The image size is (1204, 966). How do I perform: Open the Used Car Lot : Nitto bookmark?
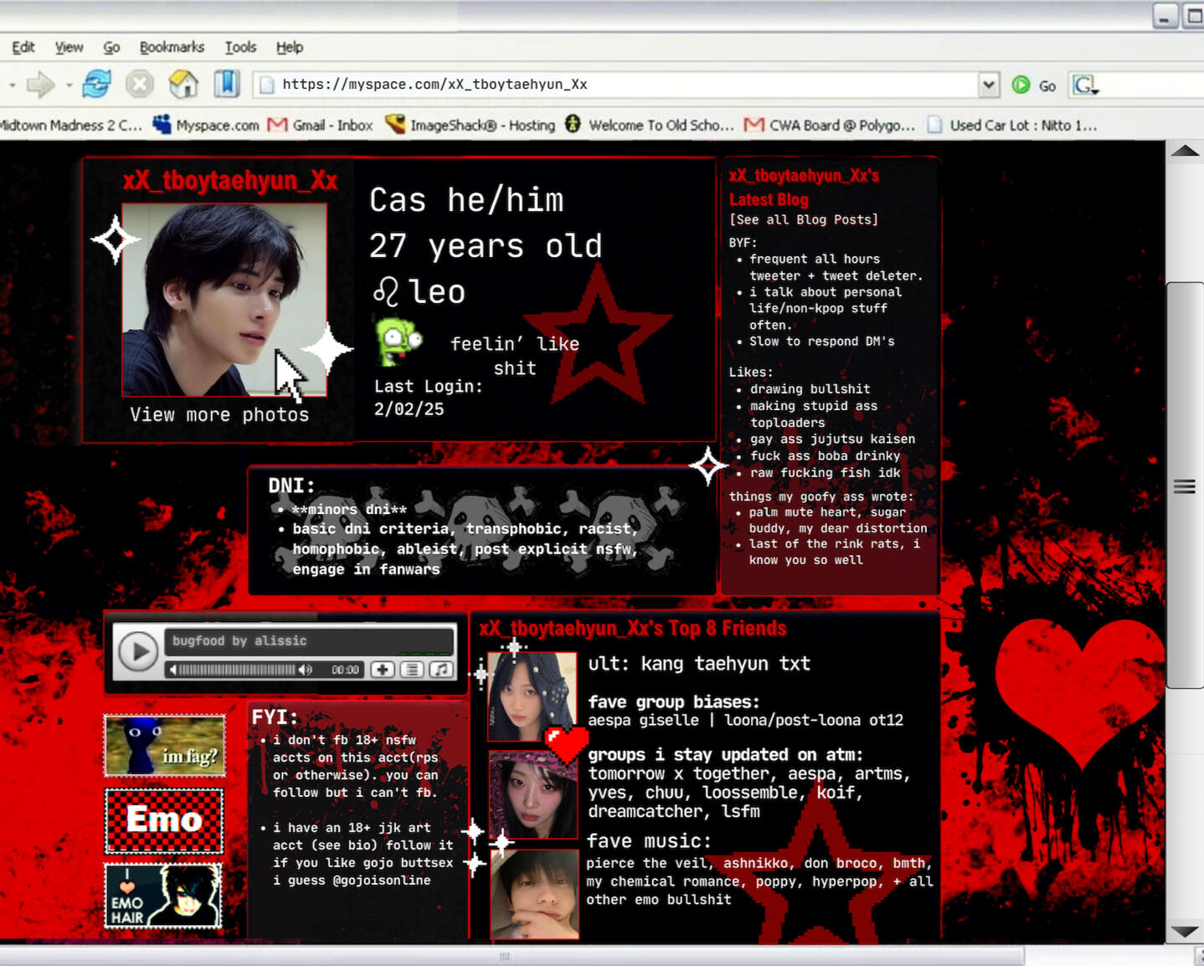coord(1011,125)
